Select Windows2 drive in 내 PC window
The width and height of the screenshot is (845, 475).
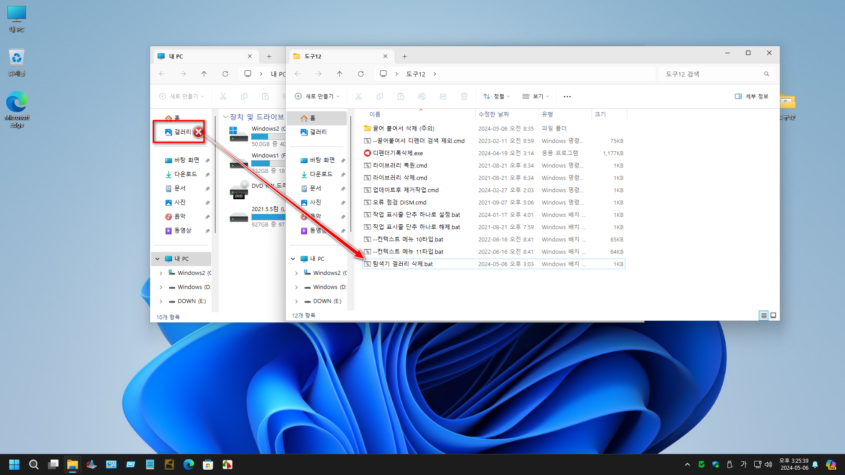[257, 136]
